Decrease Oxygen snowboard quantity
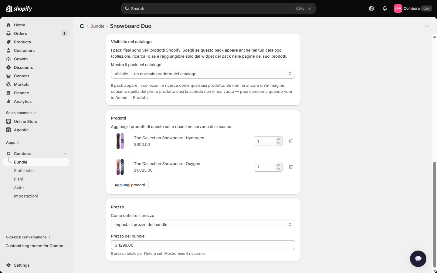Screen dimensions: 437x273 [x=279, y=169]
